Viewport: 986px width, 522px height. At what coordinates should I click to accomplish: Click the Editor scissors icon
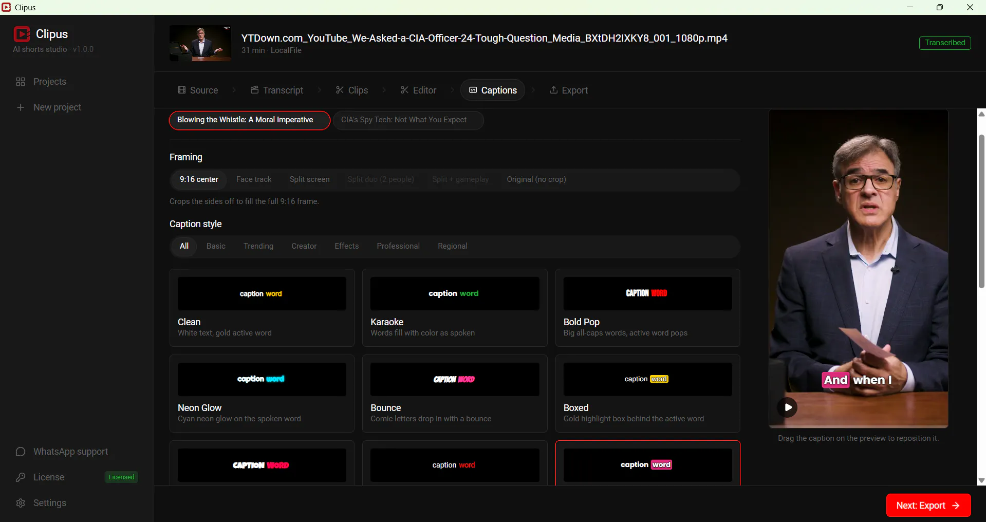[x=404, y=90]
